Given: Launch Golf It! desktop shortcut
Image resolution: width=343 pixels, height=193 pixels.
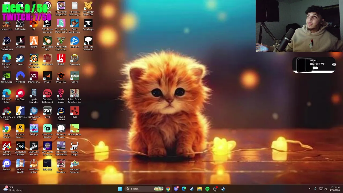Looking at the screenshot, I should 74,77.
